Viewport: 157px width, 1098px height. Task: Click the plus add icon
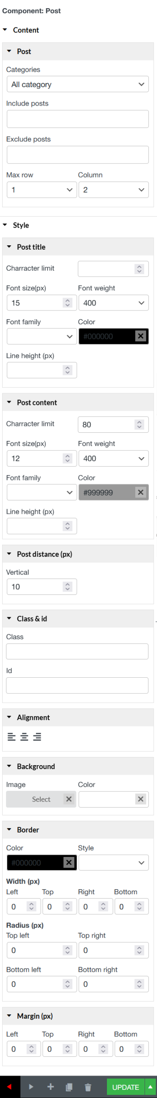tap(50, 1086)
